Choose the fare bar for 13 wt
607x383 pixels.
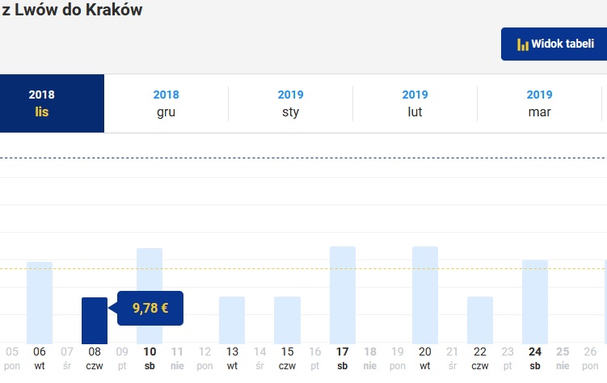[x=232, y=320]
